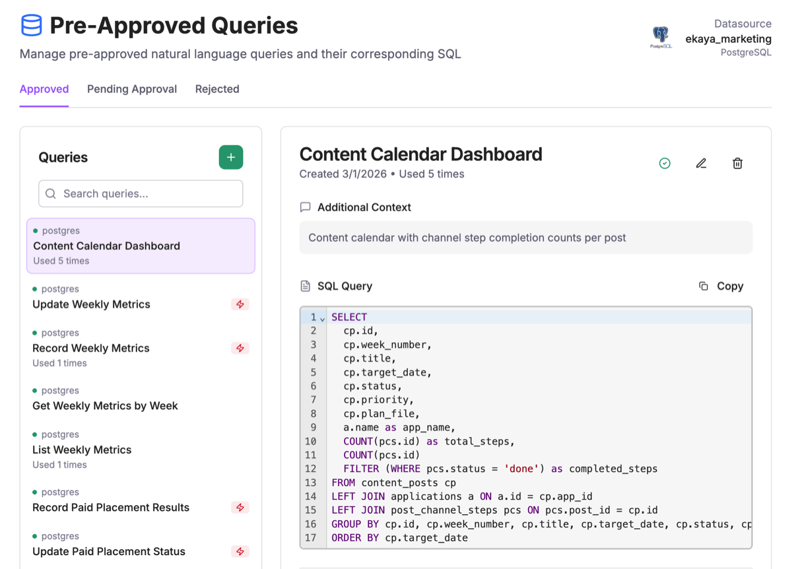Select the Content Calendar Dashboard query

141,246
